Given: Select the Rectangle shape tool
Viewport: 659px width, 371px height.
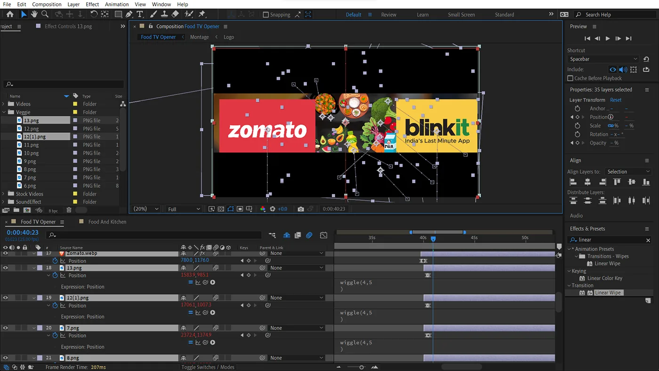Looking at the screenshot, I should [x=118, y=15].
